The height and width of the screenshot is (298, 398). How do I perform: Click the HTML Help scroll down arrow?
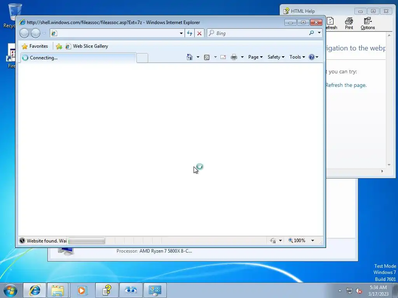pyautogui.click(x=389, y=165)
